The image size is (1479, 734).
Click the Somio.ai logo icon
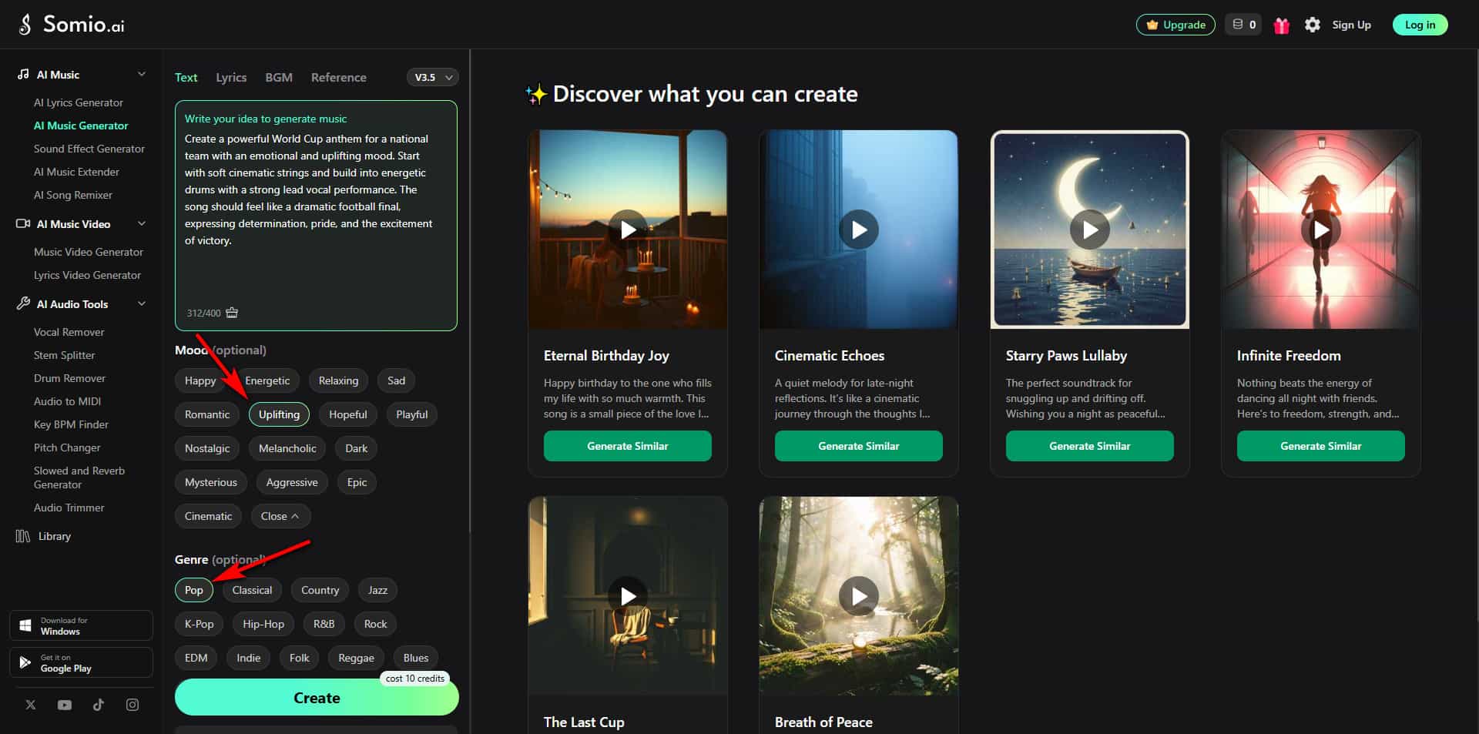[x=25, y=25]
